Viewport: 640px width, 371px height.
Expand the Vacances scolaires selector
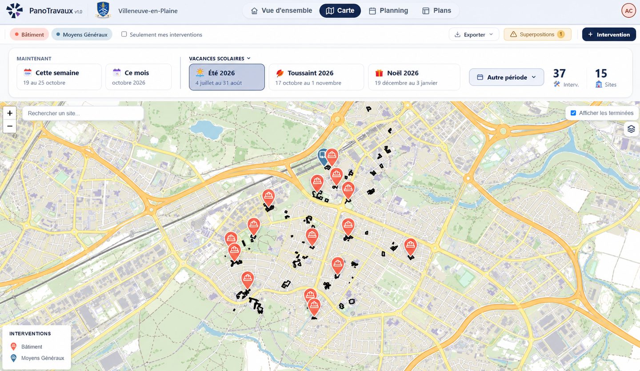(220, 58)
